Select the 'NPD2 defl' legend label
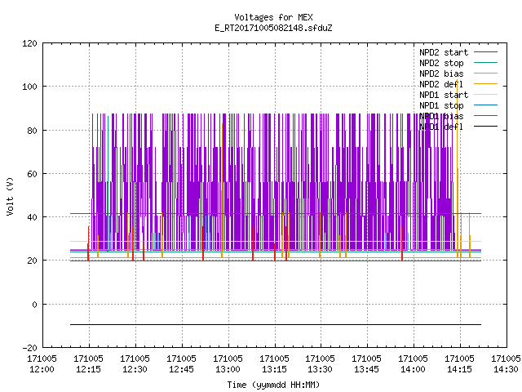 coord(441,84)
